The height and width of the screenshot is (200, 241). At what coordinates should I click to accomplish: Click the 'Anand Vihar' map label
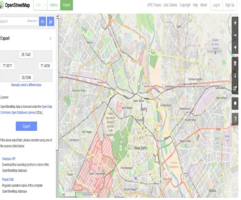pos(190,120)
